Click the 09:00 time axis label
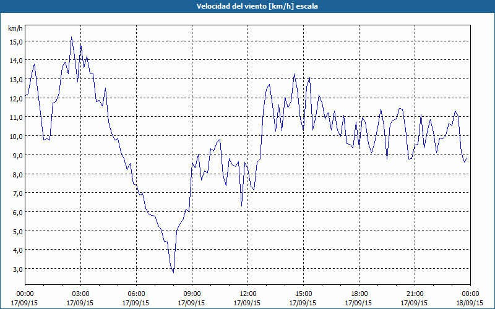The width and height of the screenshot is (495, 309). tap(192, 294)
